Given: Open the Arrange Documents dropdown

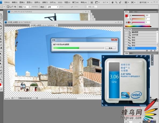Looking at the screenshot, I should pyautogui.click(x=127, y=2).
